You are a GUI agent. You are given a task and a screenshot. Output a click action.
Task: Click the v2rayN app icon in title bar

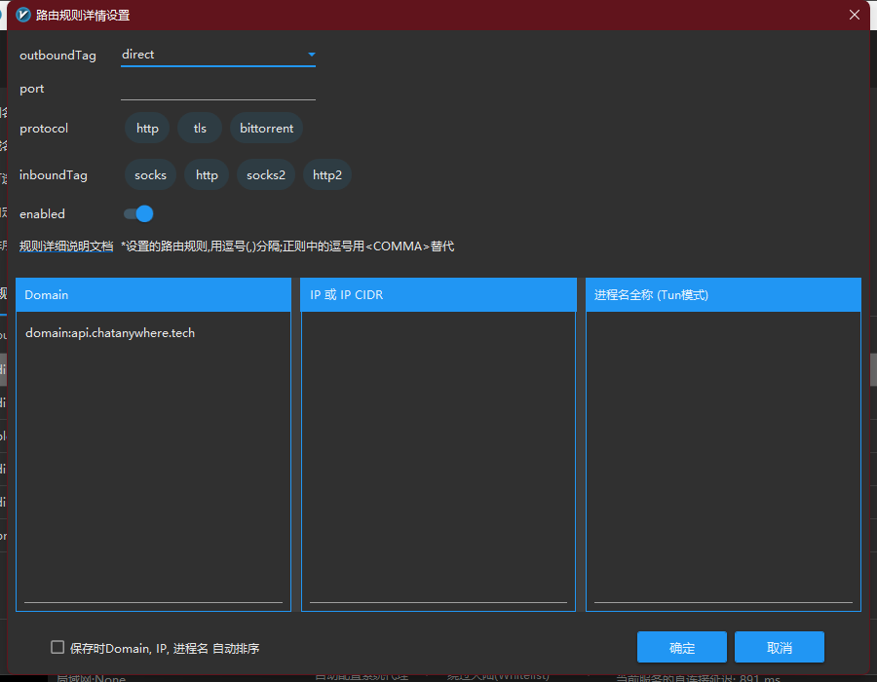tap(23, 15)
